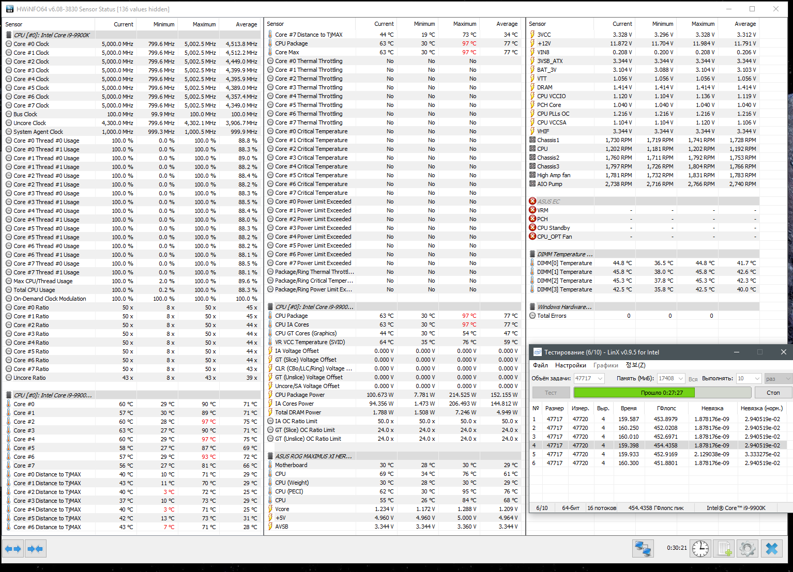Click the thermometer icon beside DIMM[0] Temperature
The image size is (793, 572).
point(532,263)
